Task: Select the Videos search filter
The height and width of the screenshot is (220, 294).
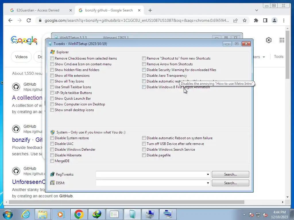Action: tap(21, 57)
